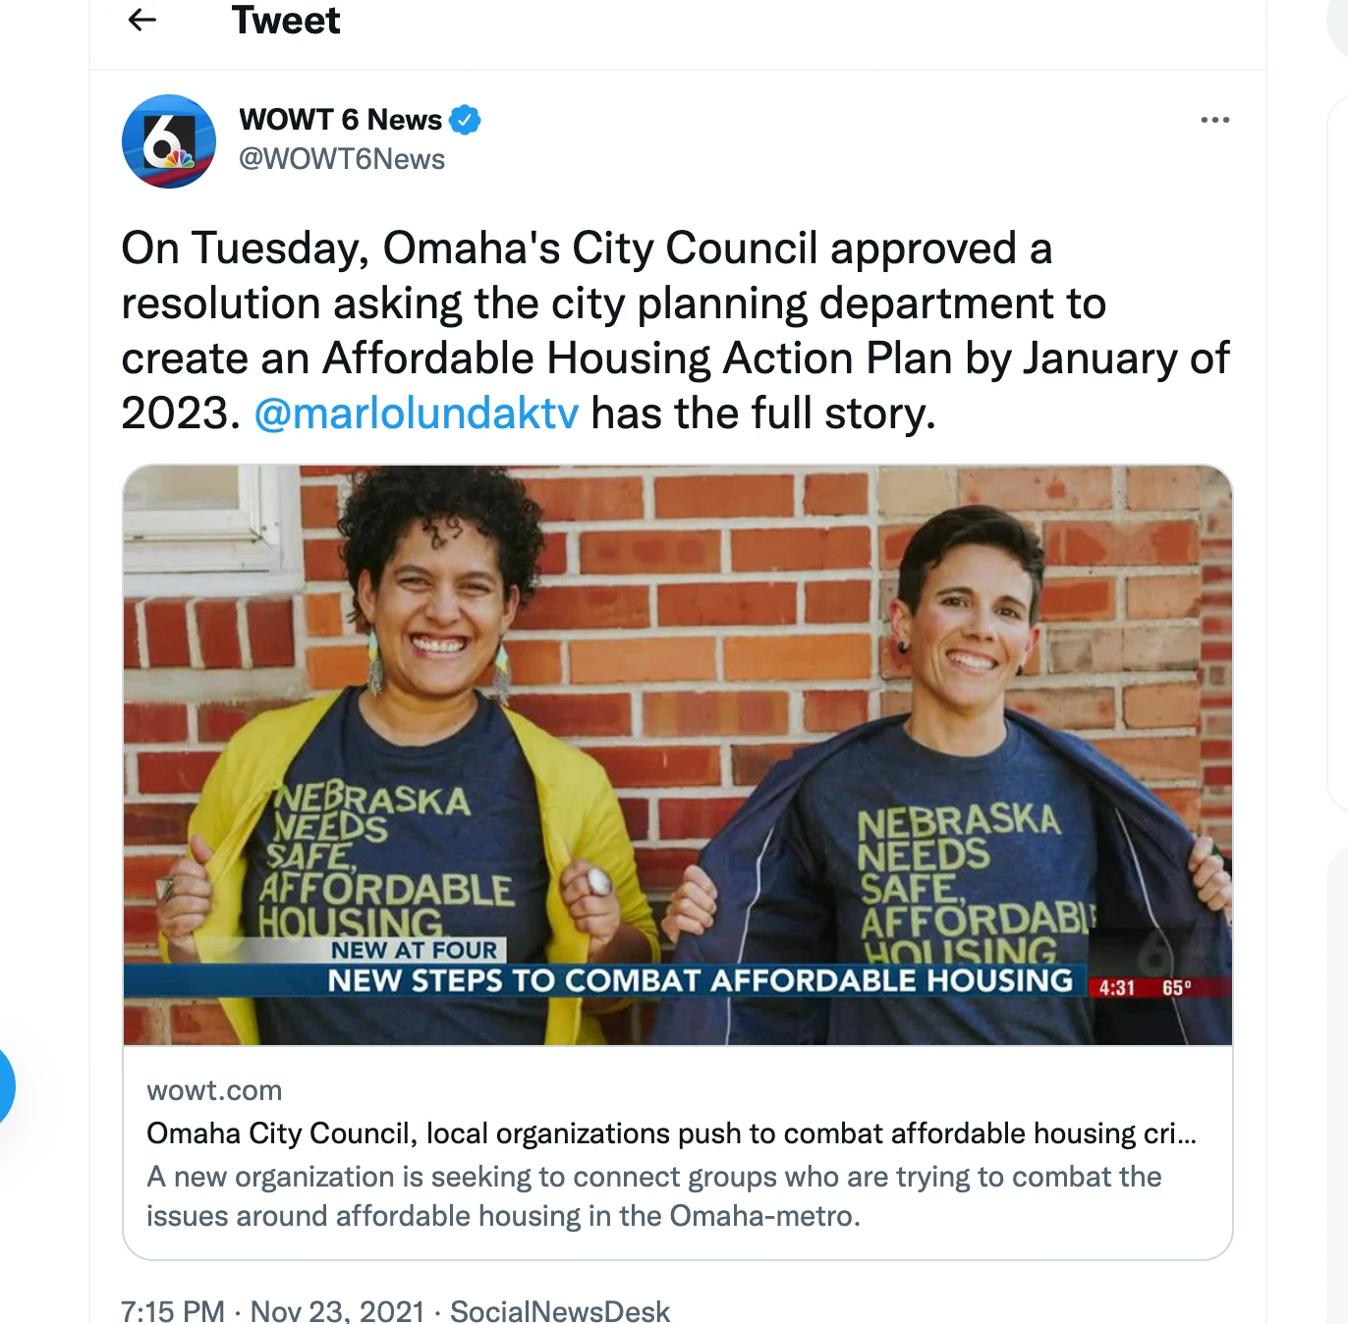Click the blue verified badge
1348x1324 pixels.
(x=465, y=120)
